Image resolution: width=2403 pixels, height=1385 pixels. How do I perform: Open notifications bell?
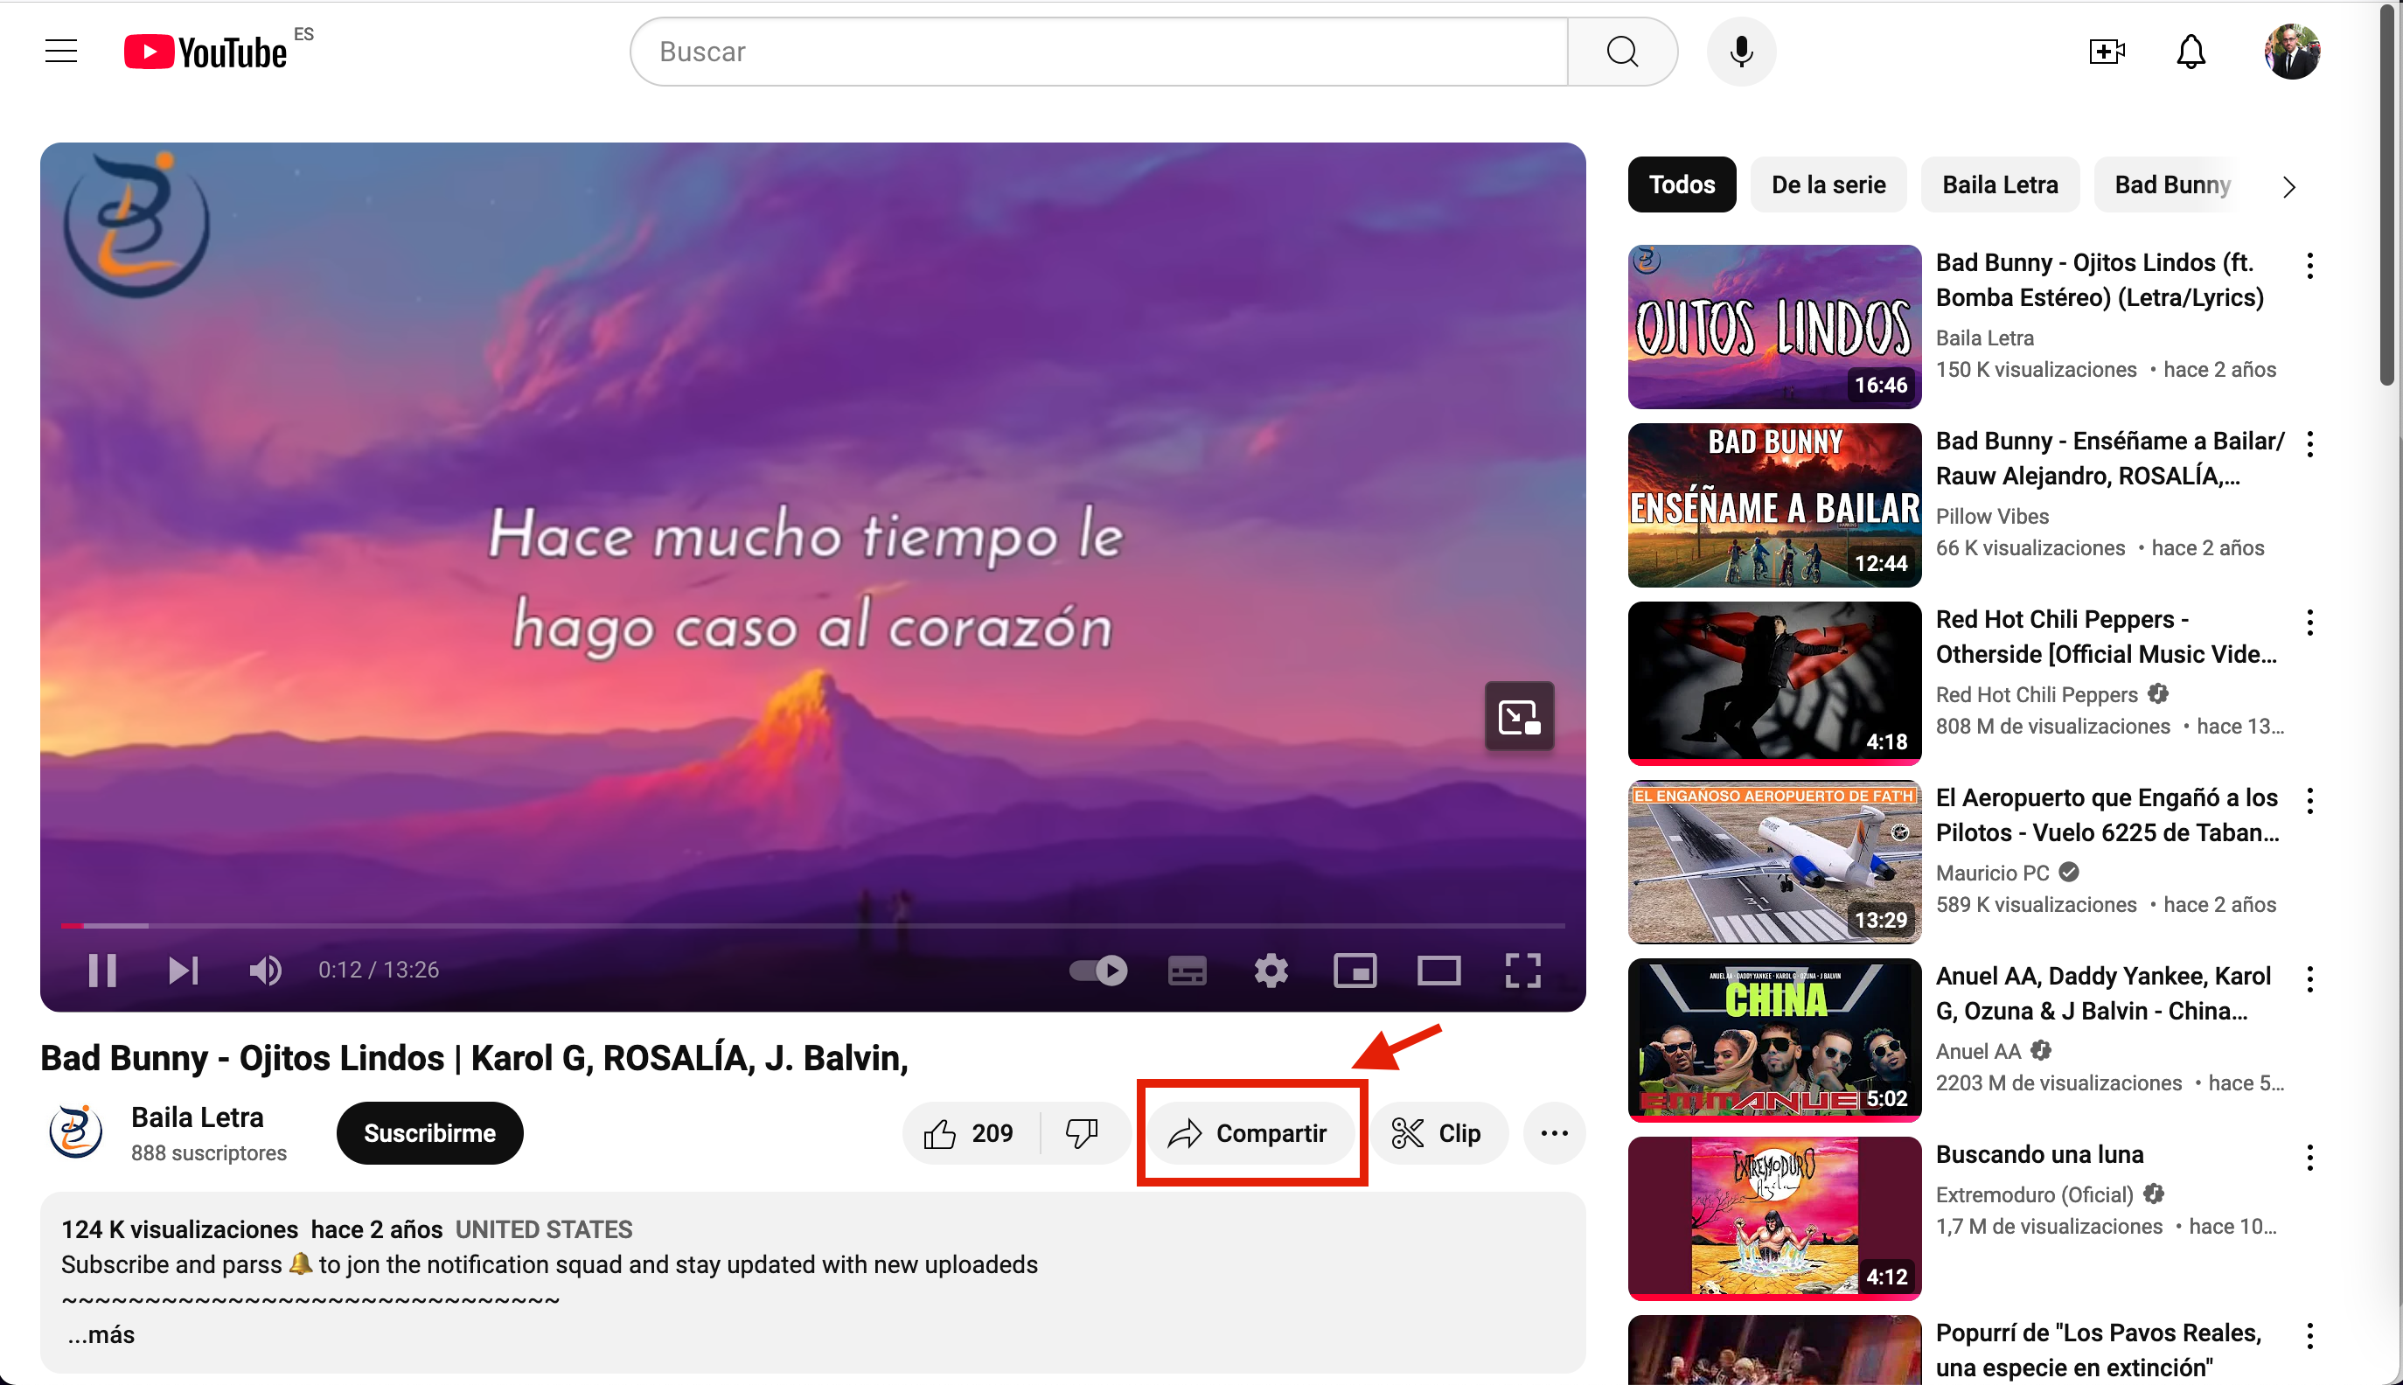[2189, 52]
